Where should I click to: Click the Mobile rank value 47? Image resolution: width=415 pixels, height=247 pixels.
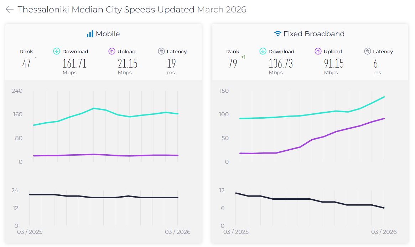pyautogui.click(x=26, y=64)
